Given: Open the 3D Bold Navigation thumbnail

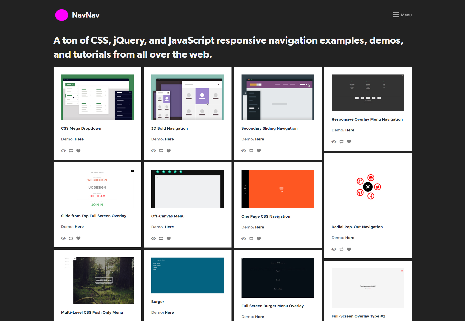Looking at the screenshot, I should pos(188,97).
